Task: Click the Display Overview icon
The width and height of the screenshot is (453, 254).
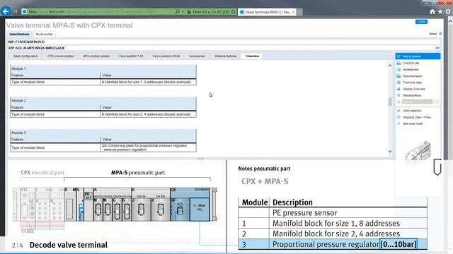Action: pyautogui.click(x=398, y=89)
